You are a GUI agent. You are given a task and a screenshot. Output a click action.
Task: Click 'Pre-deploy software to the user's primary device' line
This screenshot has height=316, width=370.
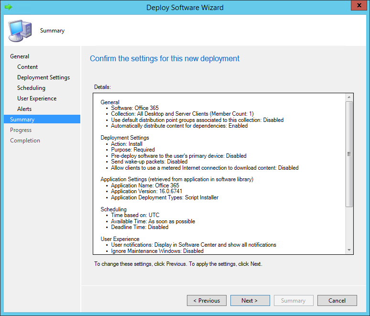pyautogui.click(x=179, y=156)
